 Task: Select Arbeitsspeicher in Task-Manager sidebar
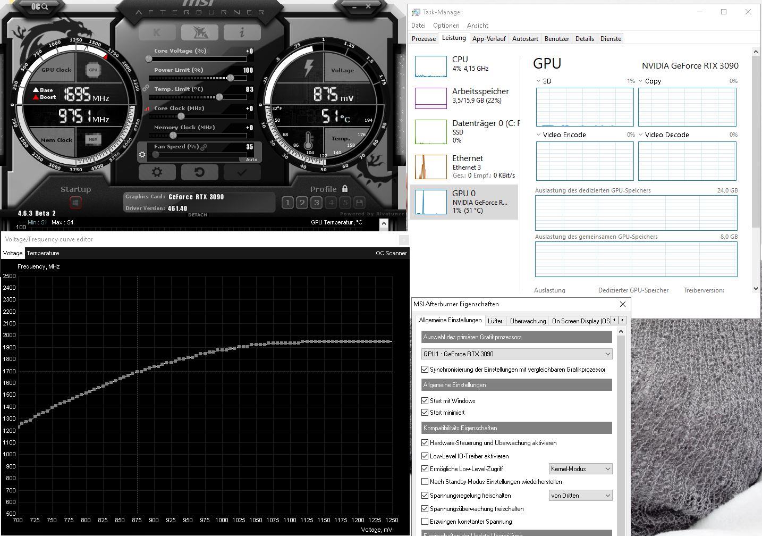coord(464,98)
